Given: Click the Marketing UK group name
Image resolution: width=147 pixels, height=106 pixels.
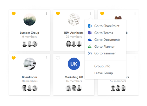Looking at the screenshot, I should point(74,77).
